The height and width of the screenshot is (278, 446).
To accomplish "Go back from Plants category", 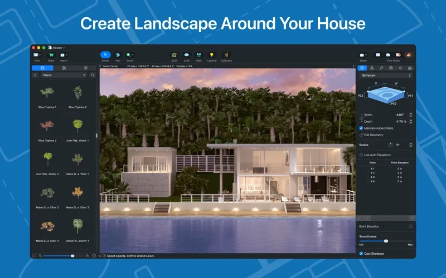I will (x=35, y=75).
